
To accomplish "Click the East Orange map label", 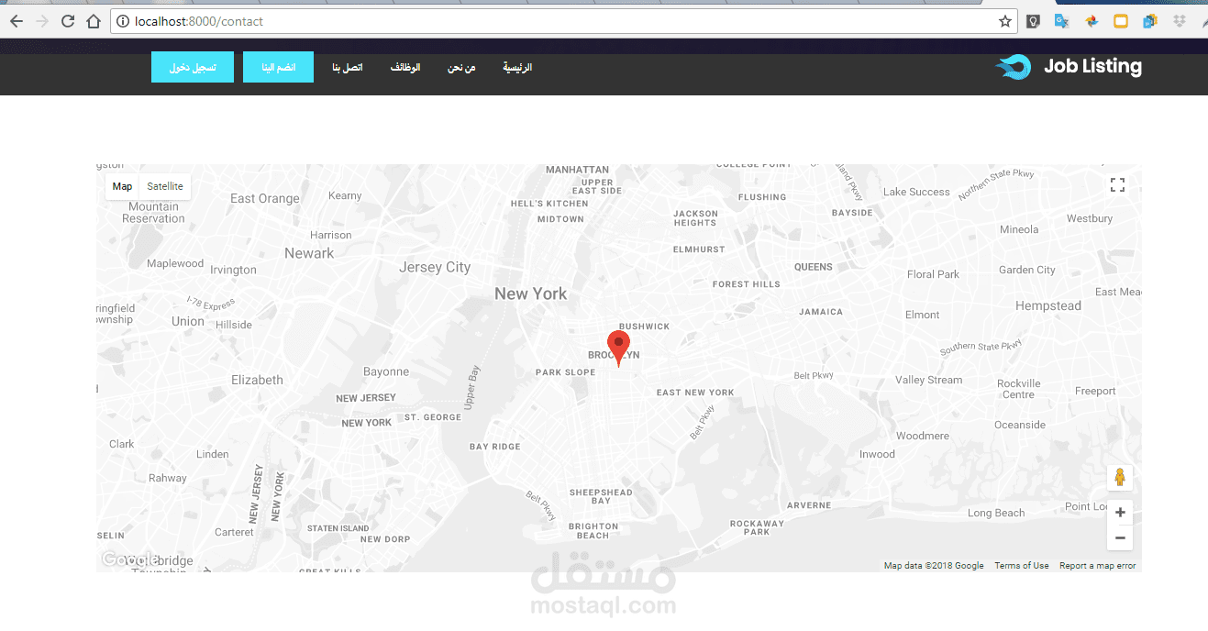I will coord(264,198).
